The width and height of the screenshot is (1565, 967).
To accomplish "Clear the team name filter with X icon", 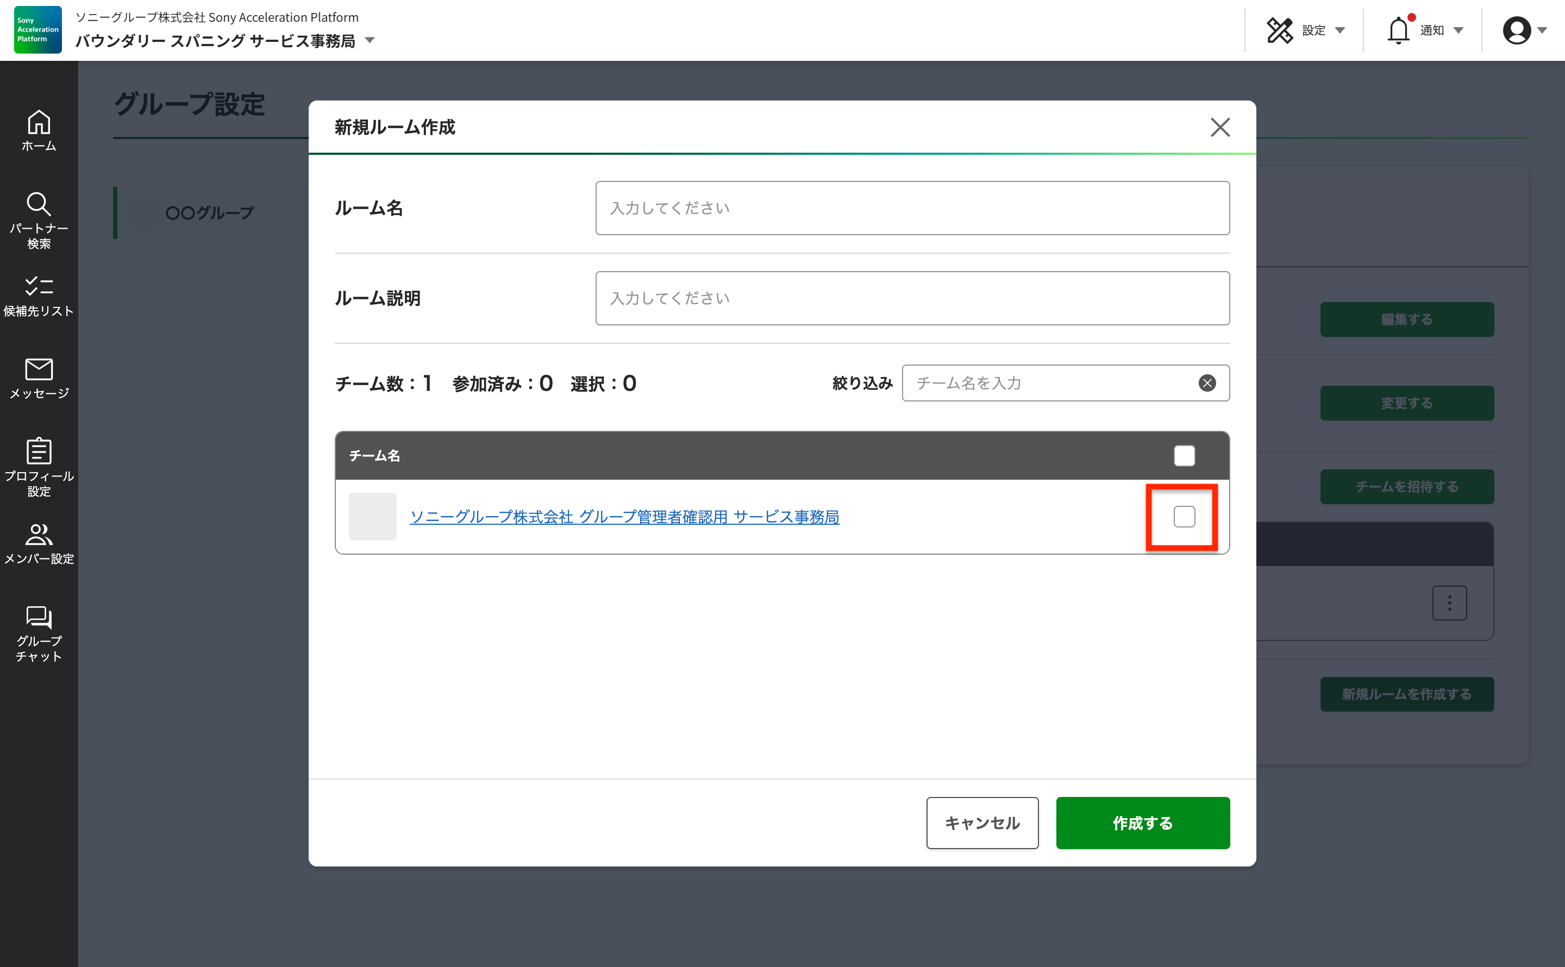I will click(x=1207, y=383).
